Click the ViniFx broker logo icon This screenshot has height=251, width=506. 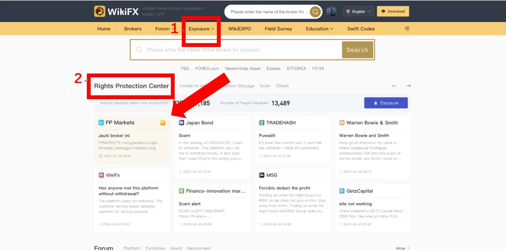click(101, 175)
